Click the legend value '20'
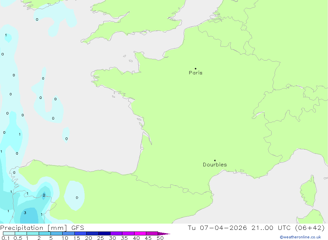 pyautogui.click(x=89, y=238)
